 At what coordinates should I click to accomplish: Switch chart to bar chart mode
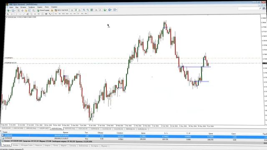click(x=72, y=10)
